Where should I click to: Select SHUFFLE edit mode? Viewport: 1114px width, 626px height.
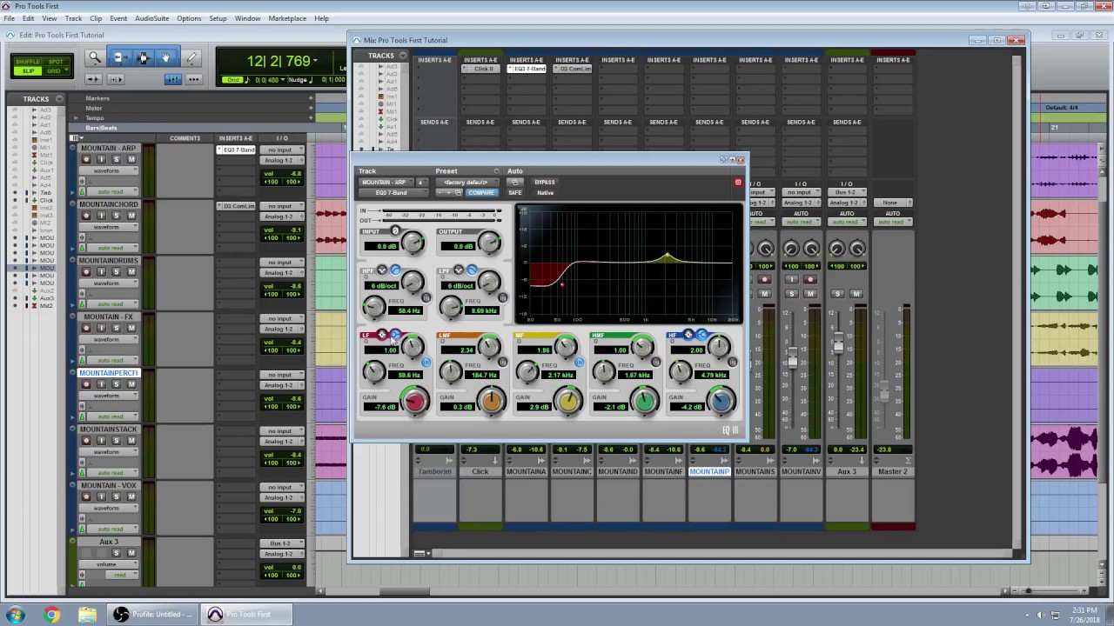29,62
